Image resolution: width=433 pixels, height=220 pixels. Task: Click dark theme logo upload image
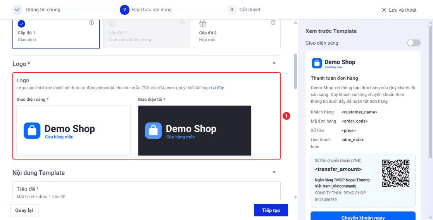pyautogui.click(x=195, y=130)
